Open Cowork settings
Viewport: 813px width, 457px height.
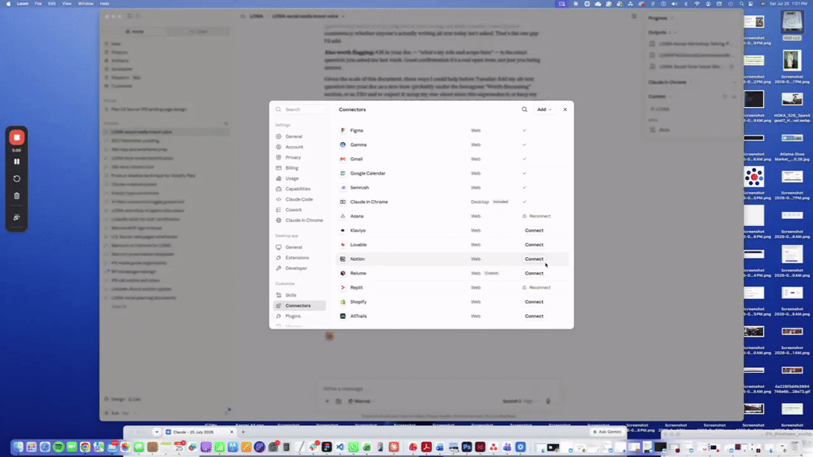(x=294, y=209)
